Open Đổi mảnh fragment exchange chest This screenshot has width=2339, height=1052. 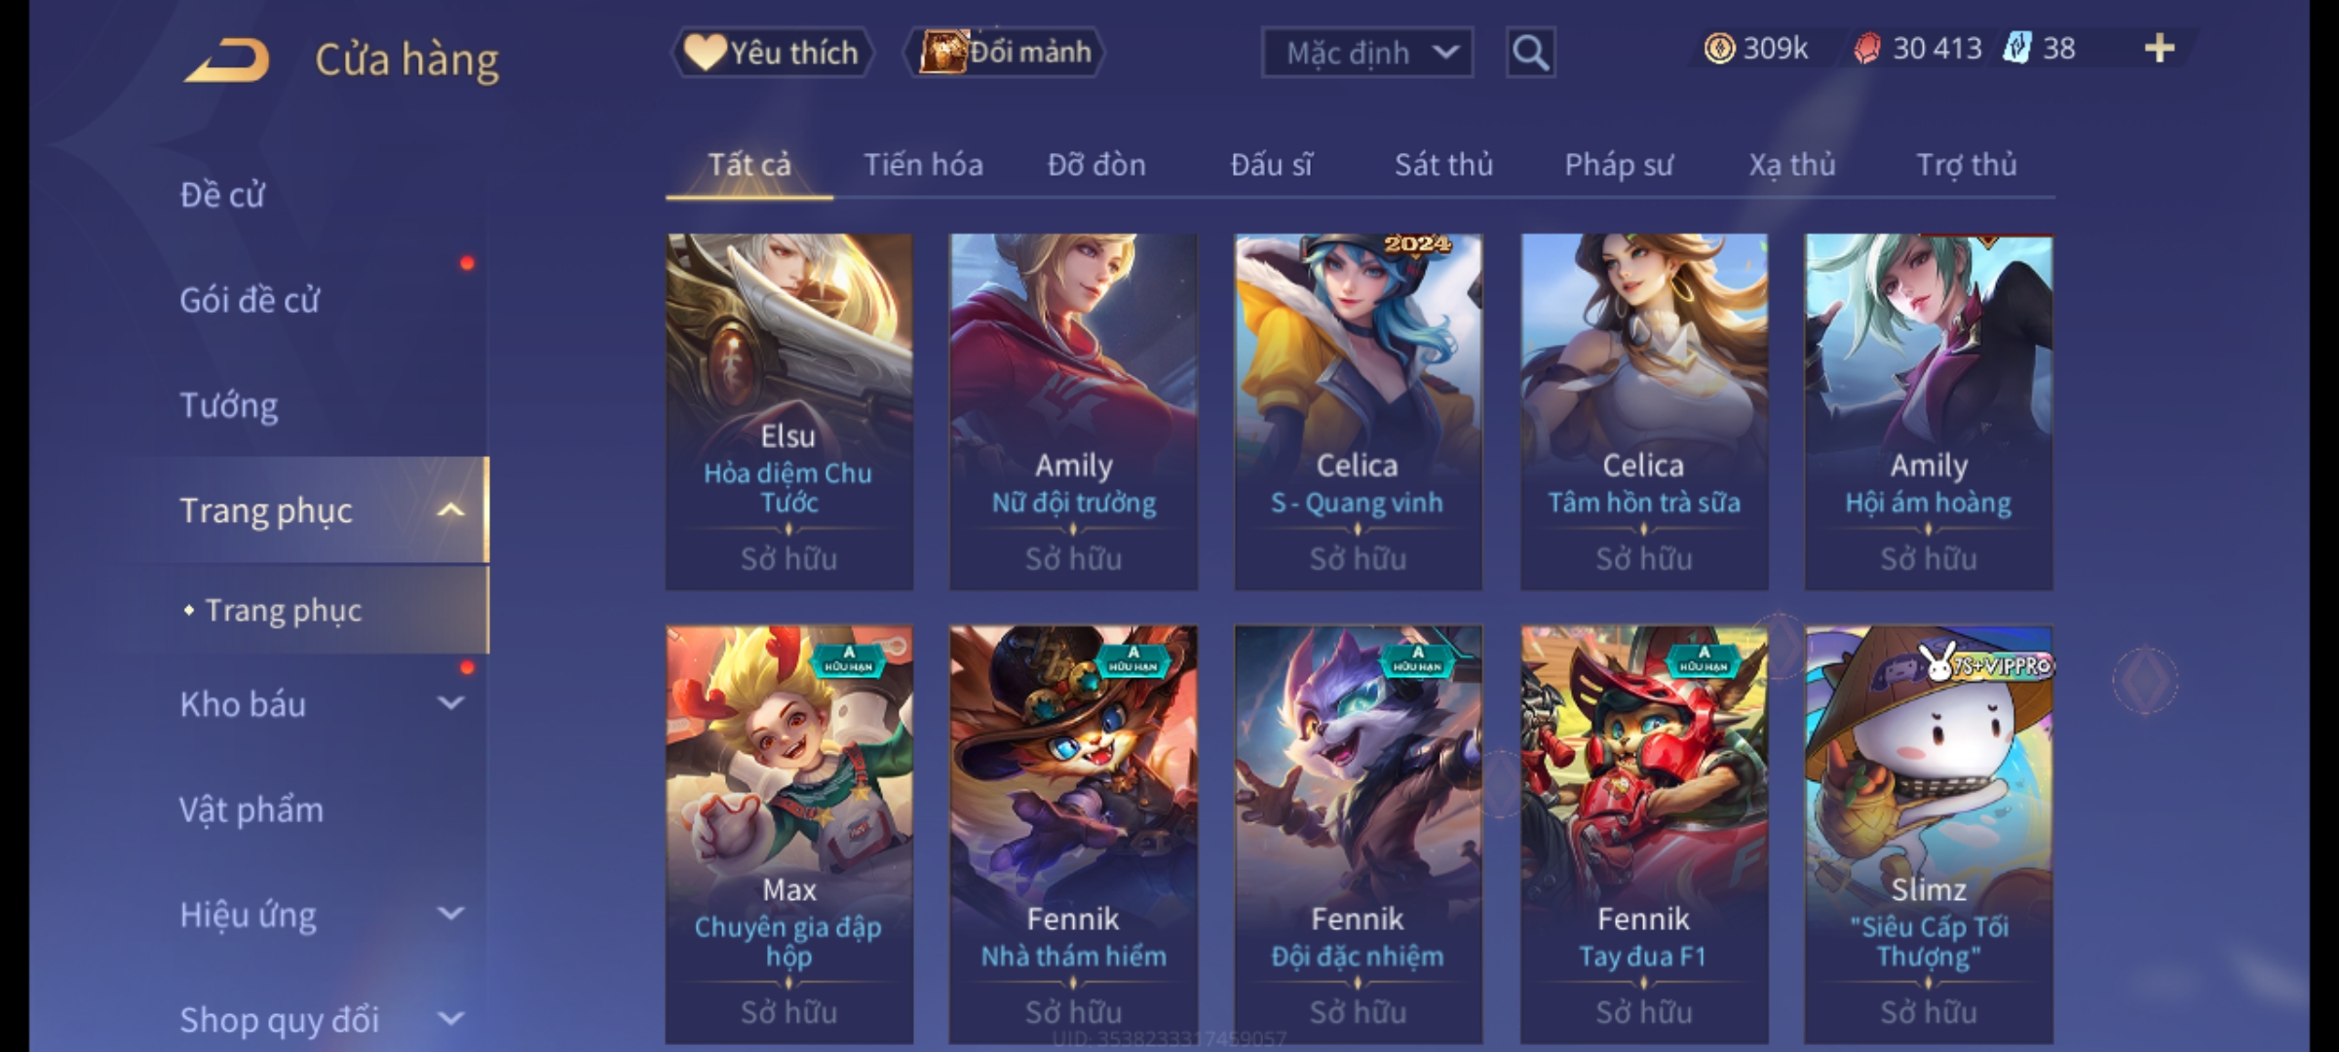point(1004,52)
